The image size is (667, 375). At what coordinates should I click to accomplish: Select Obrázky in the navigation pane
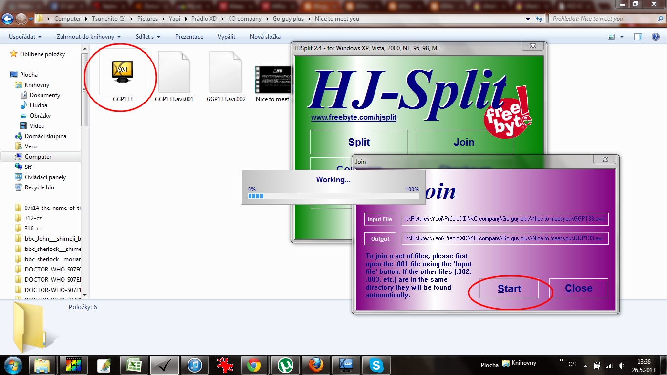(x=40, y=116)
